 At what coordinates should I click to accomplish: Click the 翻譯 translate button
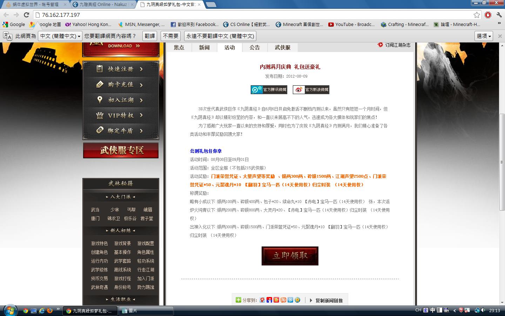[150, 36]
